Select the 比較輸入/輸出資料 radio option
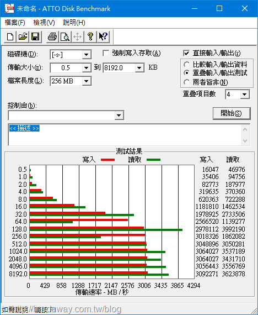Viewport: 258px width, 315px height. (x=186, y=65)
